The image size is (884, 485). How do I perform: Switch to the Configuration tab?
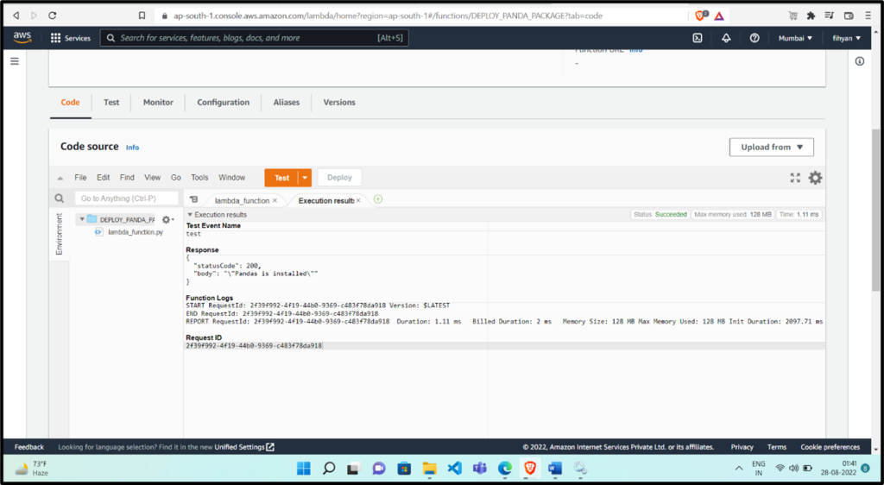tap(223, 102)
